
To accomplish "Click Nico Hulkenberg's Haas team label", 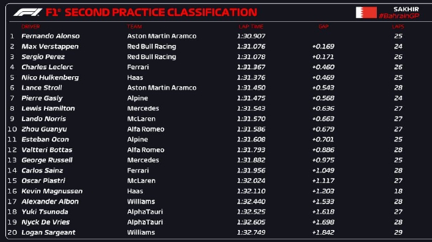I will click(135, 78).
